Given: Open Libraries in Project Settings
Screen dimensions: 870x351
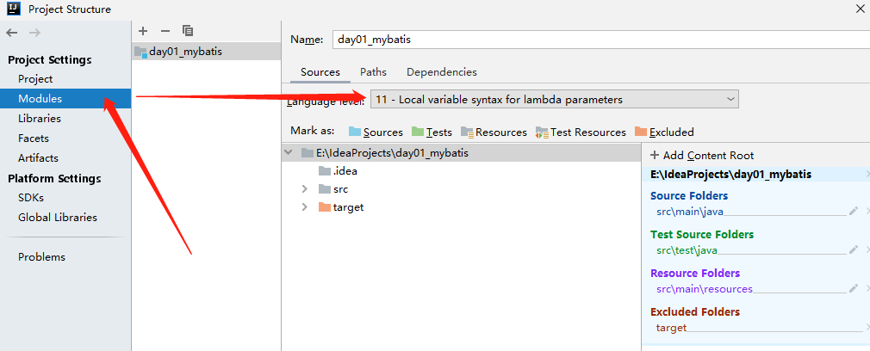Looking at the screenshot, I should click(40, 119).
